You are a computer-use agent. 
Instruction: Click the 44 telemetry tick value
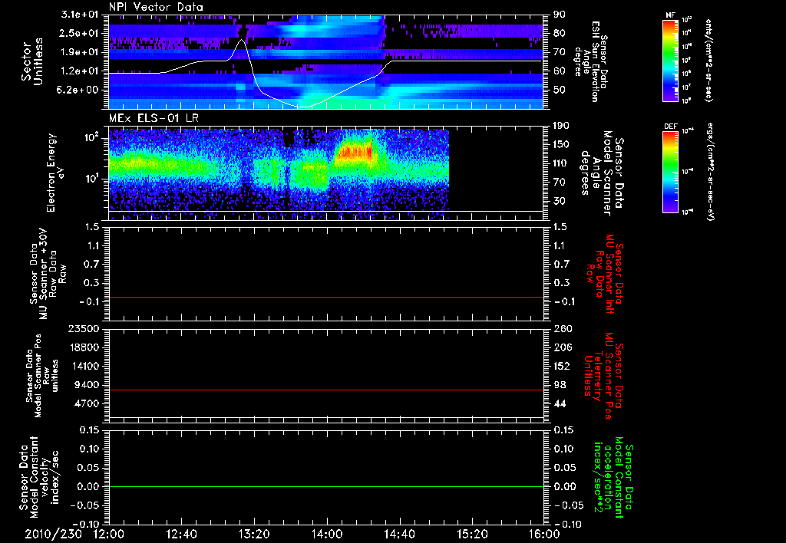pos(560,403)
